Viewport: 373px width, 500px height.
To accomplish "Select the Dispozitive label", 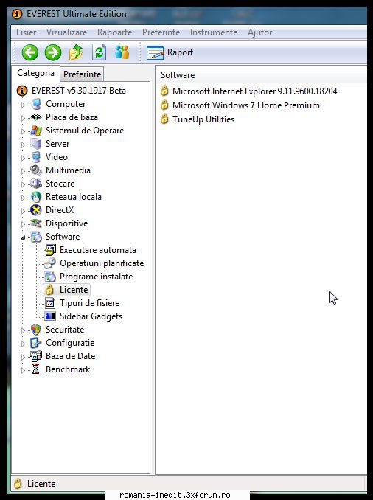I will point(66,223).
